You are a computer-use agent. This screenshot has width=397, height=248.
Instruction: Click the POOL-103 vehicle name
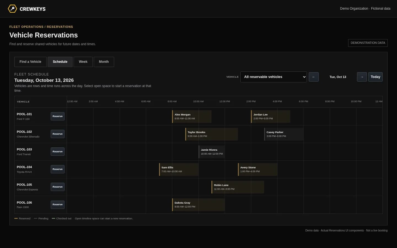coord(24,149)
